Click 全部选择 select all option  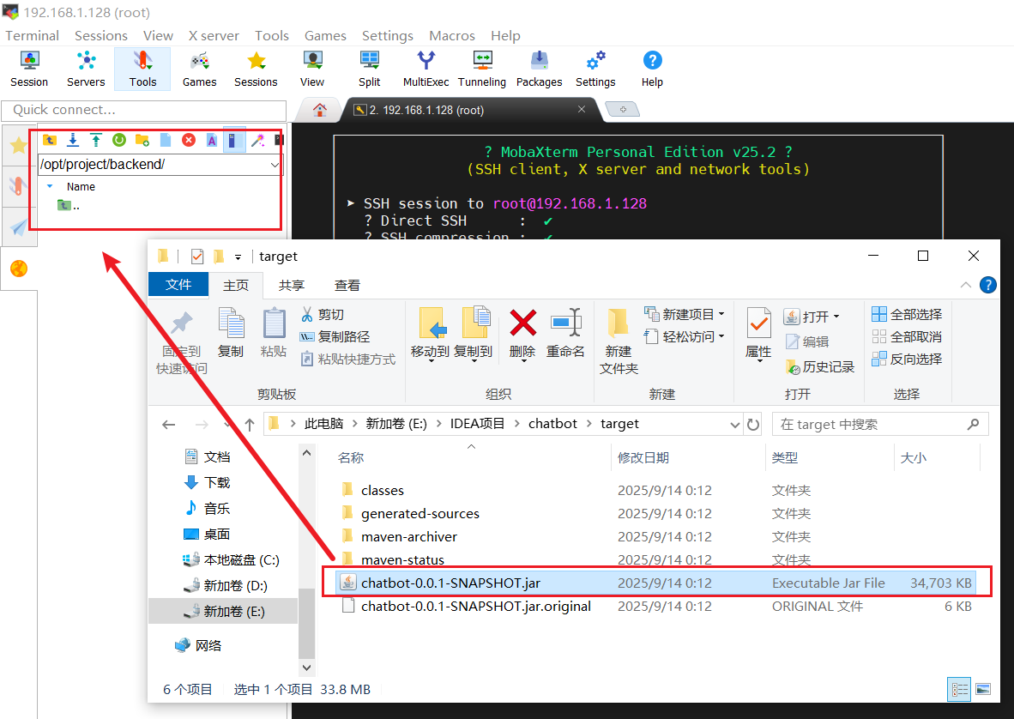907,314
